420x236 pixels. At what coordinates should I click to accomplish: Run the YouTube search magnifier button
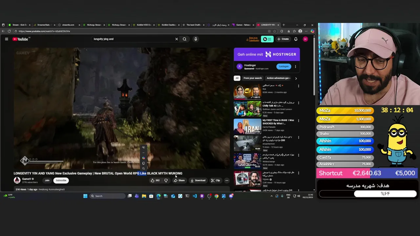184,39
